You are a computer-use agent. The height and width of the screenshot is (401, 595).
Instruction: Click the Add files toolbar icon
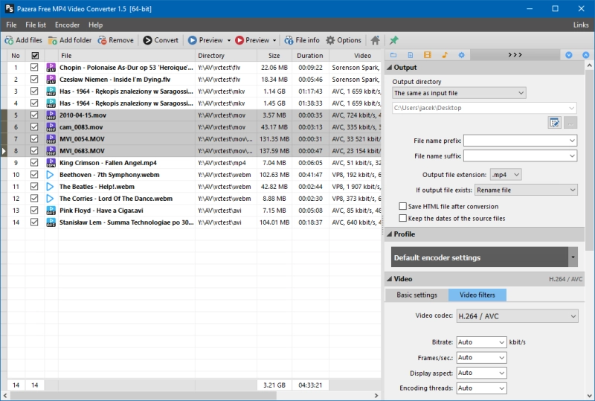[9, 40]
